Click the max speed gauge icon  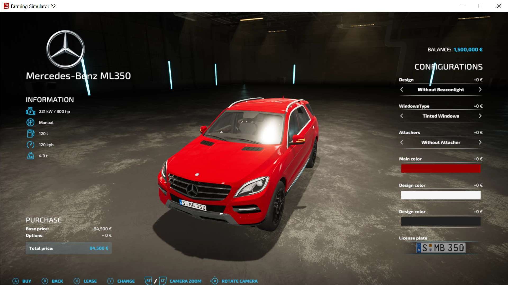click(x=30, y=145)
